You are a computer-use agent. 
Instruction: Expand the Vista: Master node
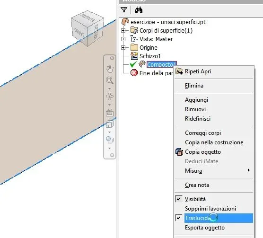123,39
